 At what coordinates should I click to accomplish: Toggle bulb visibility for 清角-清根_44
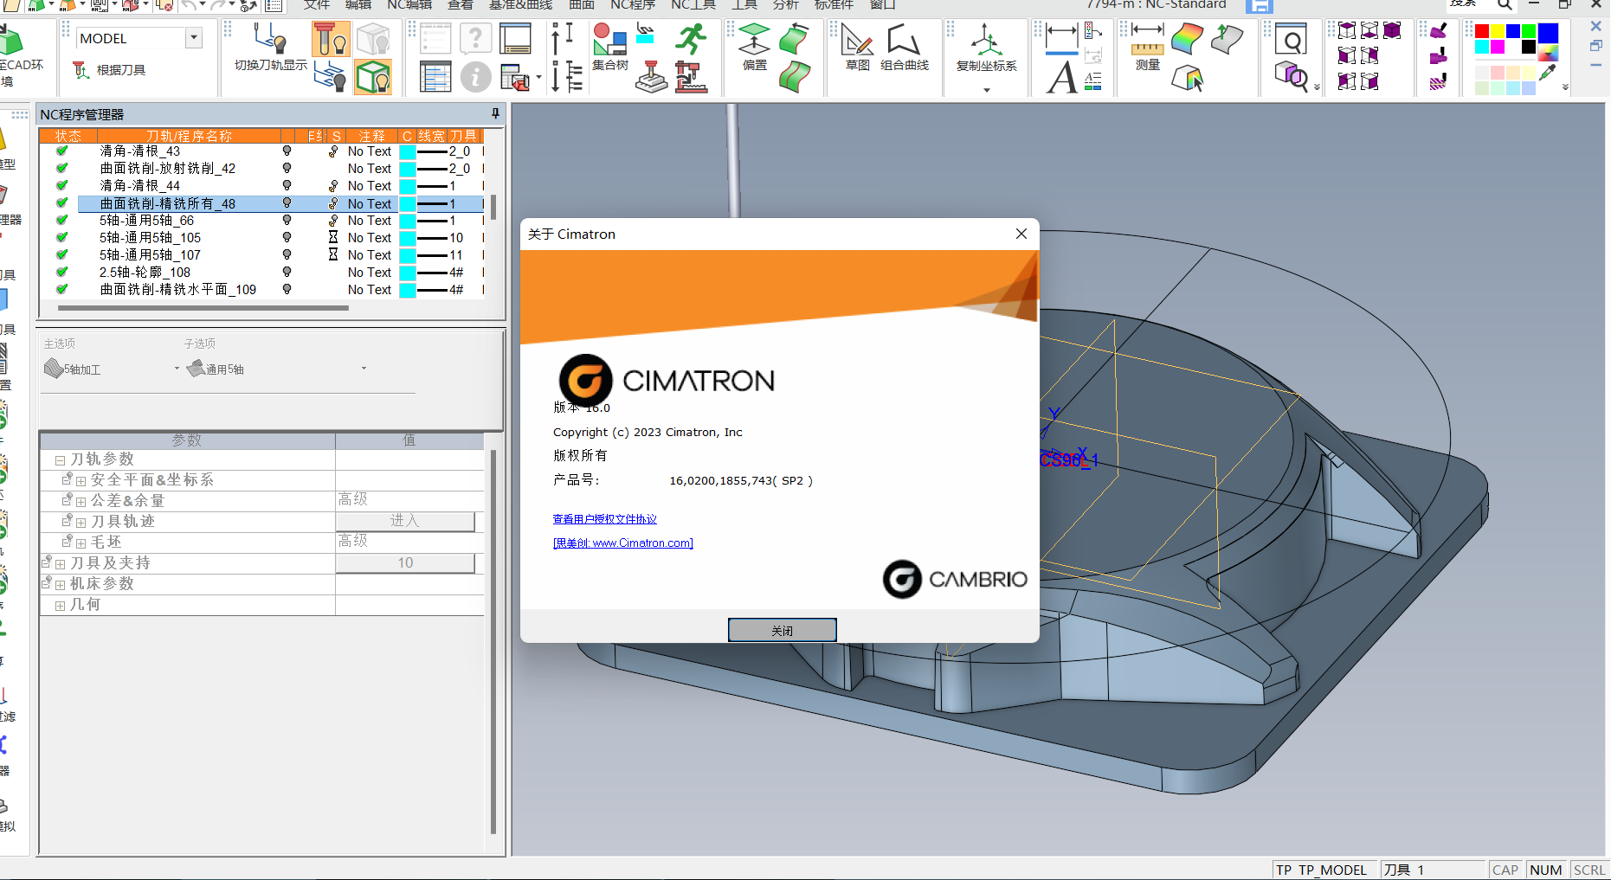[x=287, y=185]
